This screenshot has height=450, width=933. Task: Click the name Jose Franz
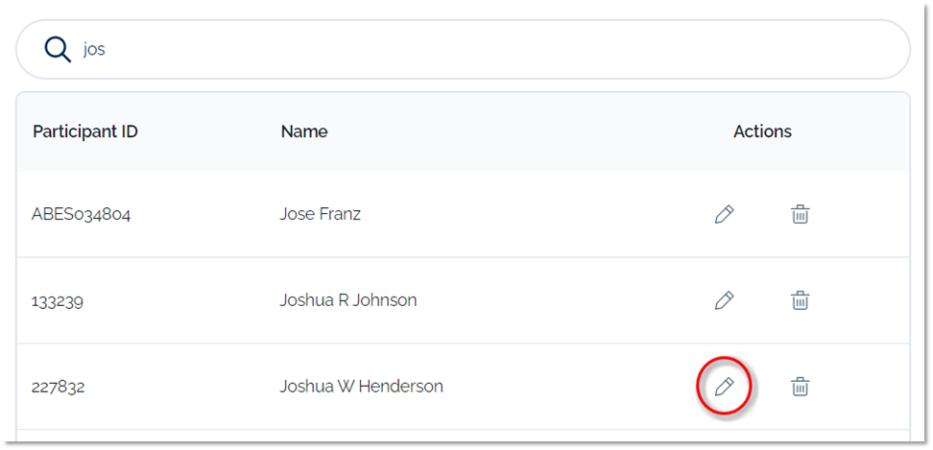pyautogui.click(x=321, y=214)
